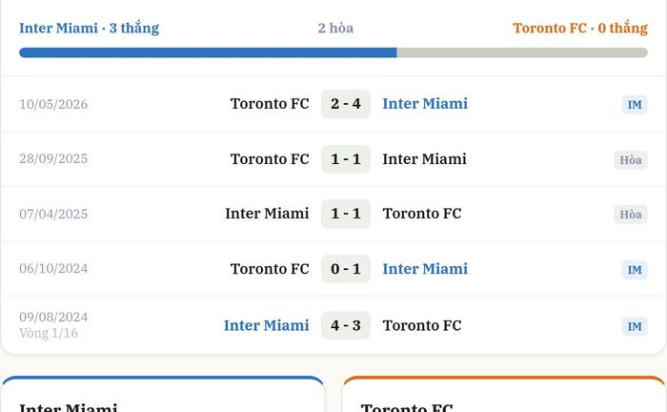This screenshot has width=667, height=412.
Task: Click the 2 hòa draws label
Action: 335,28
